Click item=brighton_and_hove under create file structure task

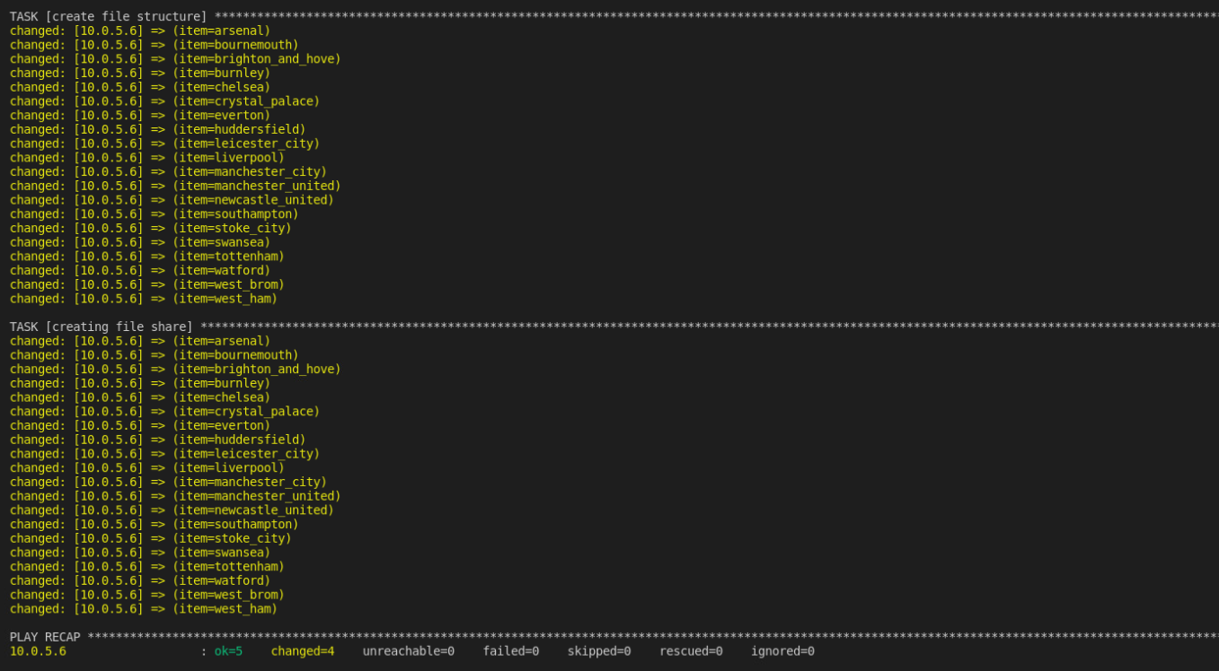pyautogui.click(x=257, y=59)
